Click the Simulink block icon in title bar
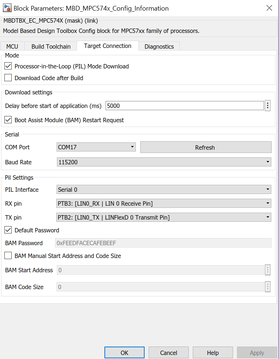Screen dimensions: 279x359 [x=7, y=8]
